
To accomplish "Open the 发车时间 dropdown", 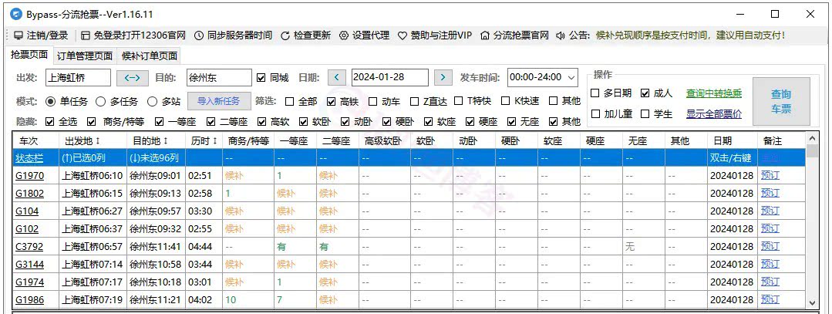I will pos(542,78).
